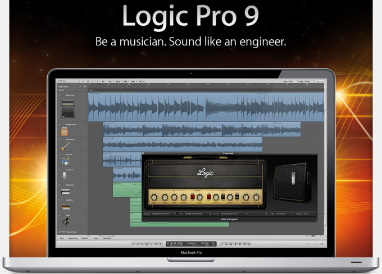The image size is (382, 274).
Task: Open the View menu in the arrange toolbar
Action: tap(142, 82)
